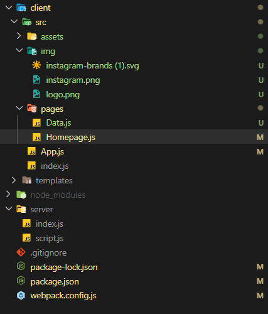Screen dimensions: 268x314
Task: Click the JS icon beside server index.js
Action: pyautogui.click(x=27, y=224)
